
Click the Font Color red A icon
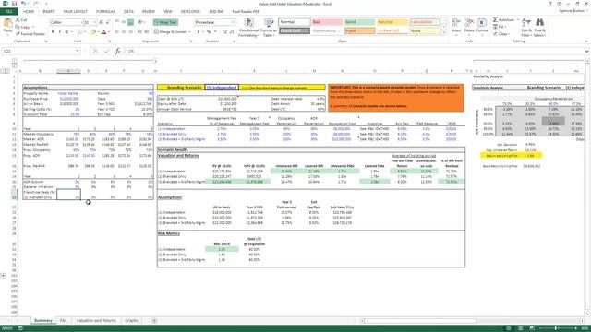point(103,32)
